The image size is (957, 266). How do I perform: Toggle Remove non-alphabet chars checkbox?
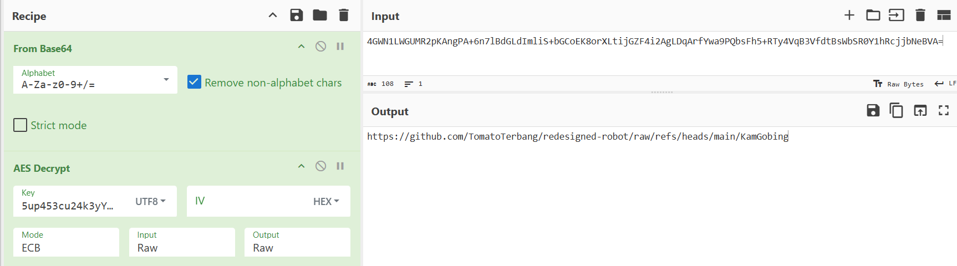coord(194,83)
